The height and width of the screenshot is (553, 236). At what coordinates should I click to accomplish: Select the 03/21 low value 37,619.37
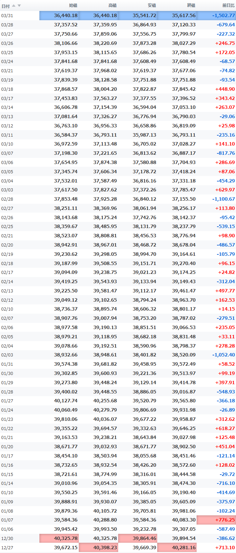pos(145,71)
